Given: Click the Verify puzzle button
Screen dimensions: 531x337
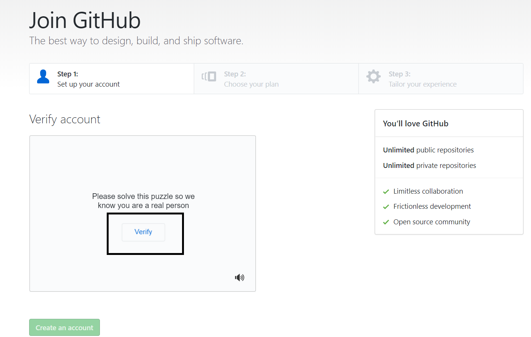Looking at the screenshot, I should tap(143, 232).
